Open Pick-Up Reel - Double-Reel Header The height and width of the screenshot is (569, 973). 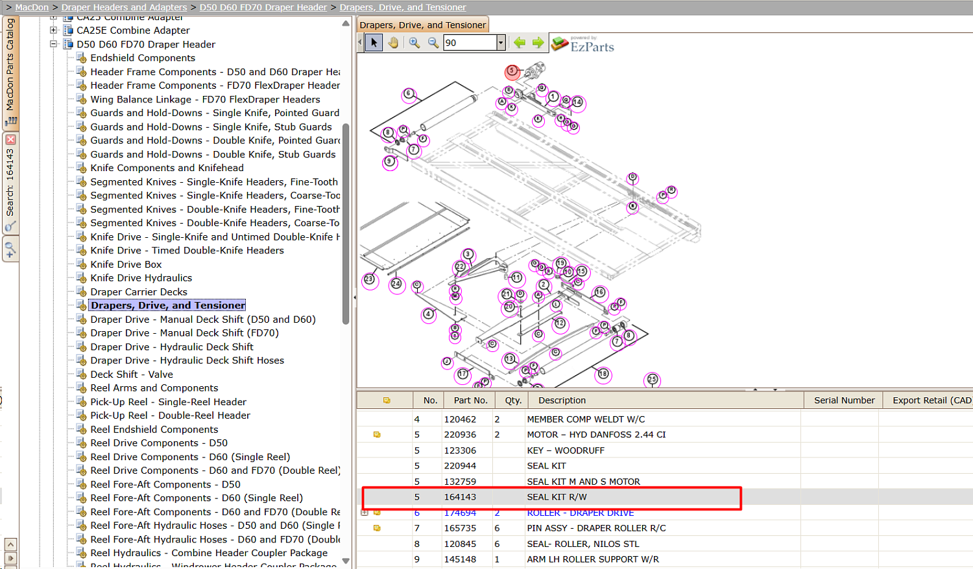170,415
